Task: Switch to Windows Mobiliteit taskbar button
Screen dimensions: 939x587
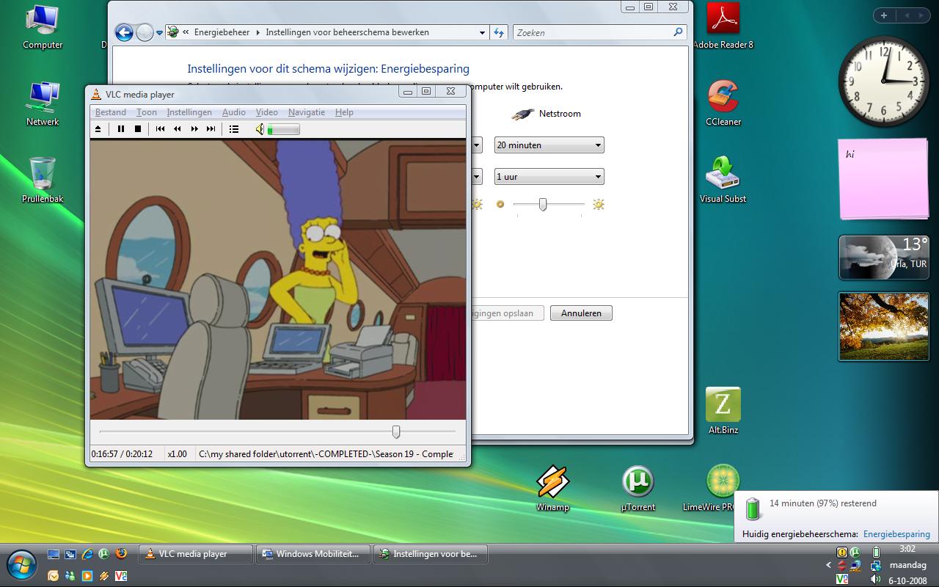Action: [313, 554]
